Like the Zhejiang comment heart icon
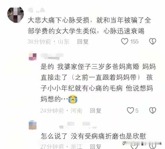The width and height of the screenshot is (165, 149). pos(134,146)
